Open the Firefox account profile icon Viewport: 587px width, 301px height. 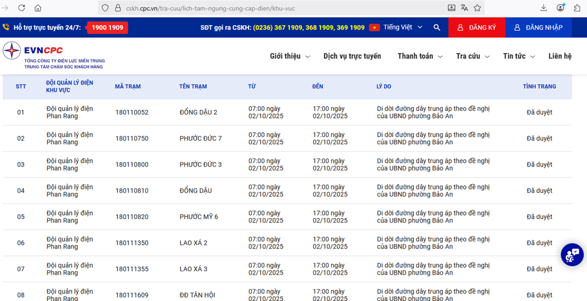click(561, 8)
